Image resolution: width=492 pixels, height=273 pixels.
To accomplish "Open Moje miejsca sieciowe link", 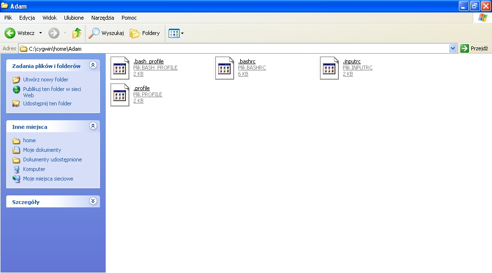I will pos(48,179).
